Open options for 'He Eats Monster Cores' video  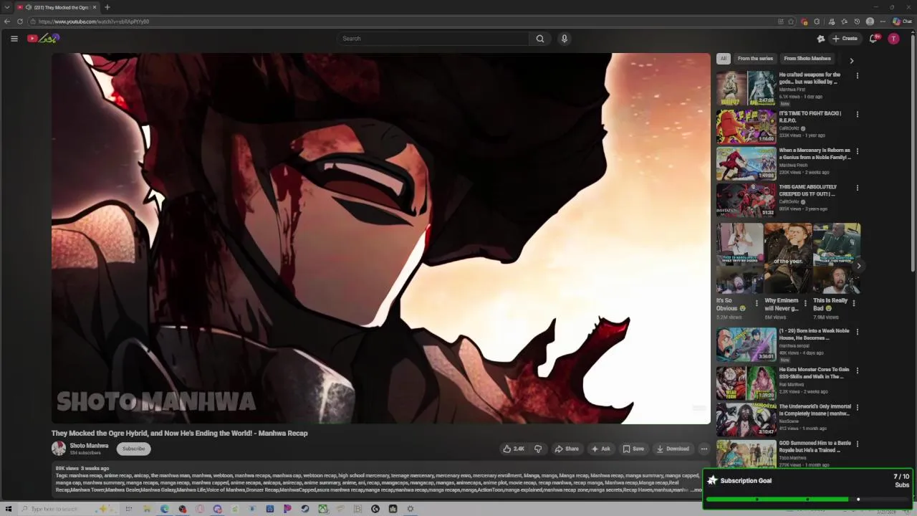[857, 371]
